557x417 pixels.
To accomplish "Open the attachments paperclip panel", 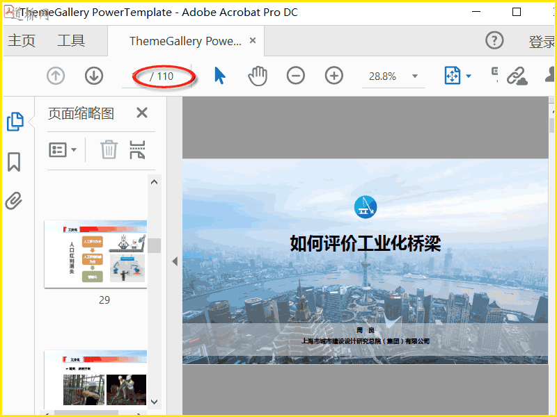I will [x=14, y=201].
